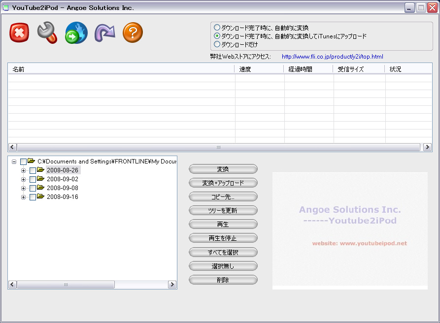Open help with the orange question icon
The image size is (440, 323).
pos(133,32)
